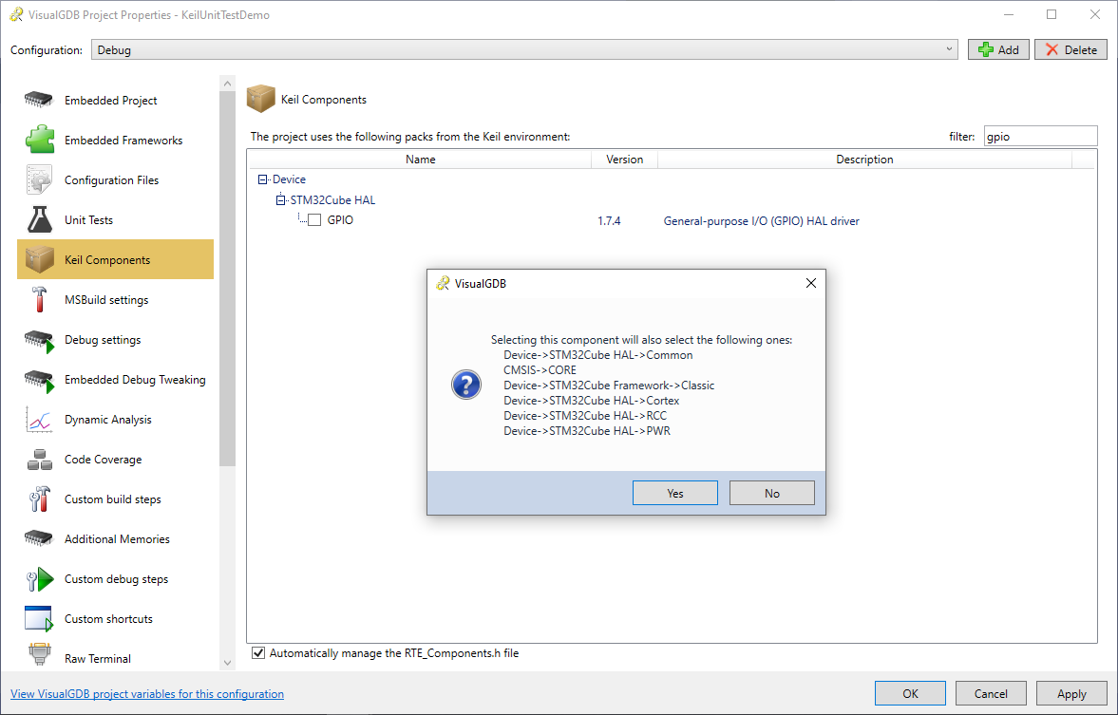Click the Embedded Project chip icon
1118x715 pixels.
click(x=39, y=100)
